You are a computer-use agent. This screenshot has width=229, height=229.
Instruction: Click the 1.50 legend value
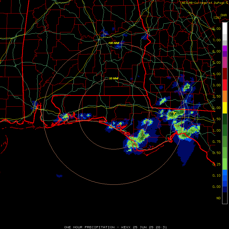pyautogui.click(x=217, y=119)
